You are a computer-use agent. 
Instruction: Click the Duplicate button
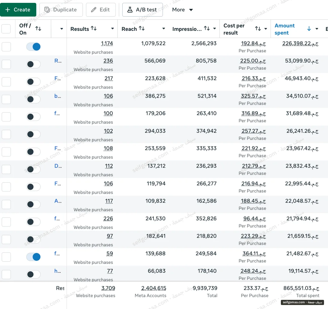(x=61, y=10)
